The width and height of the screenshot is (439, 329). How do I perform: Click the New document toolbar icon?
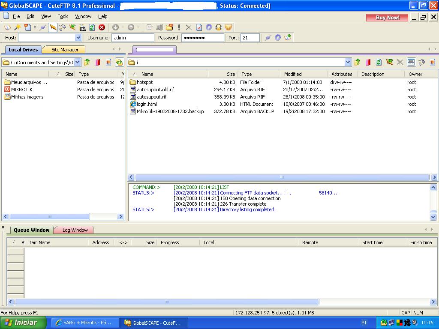27,27
